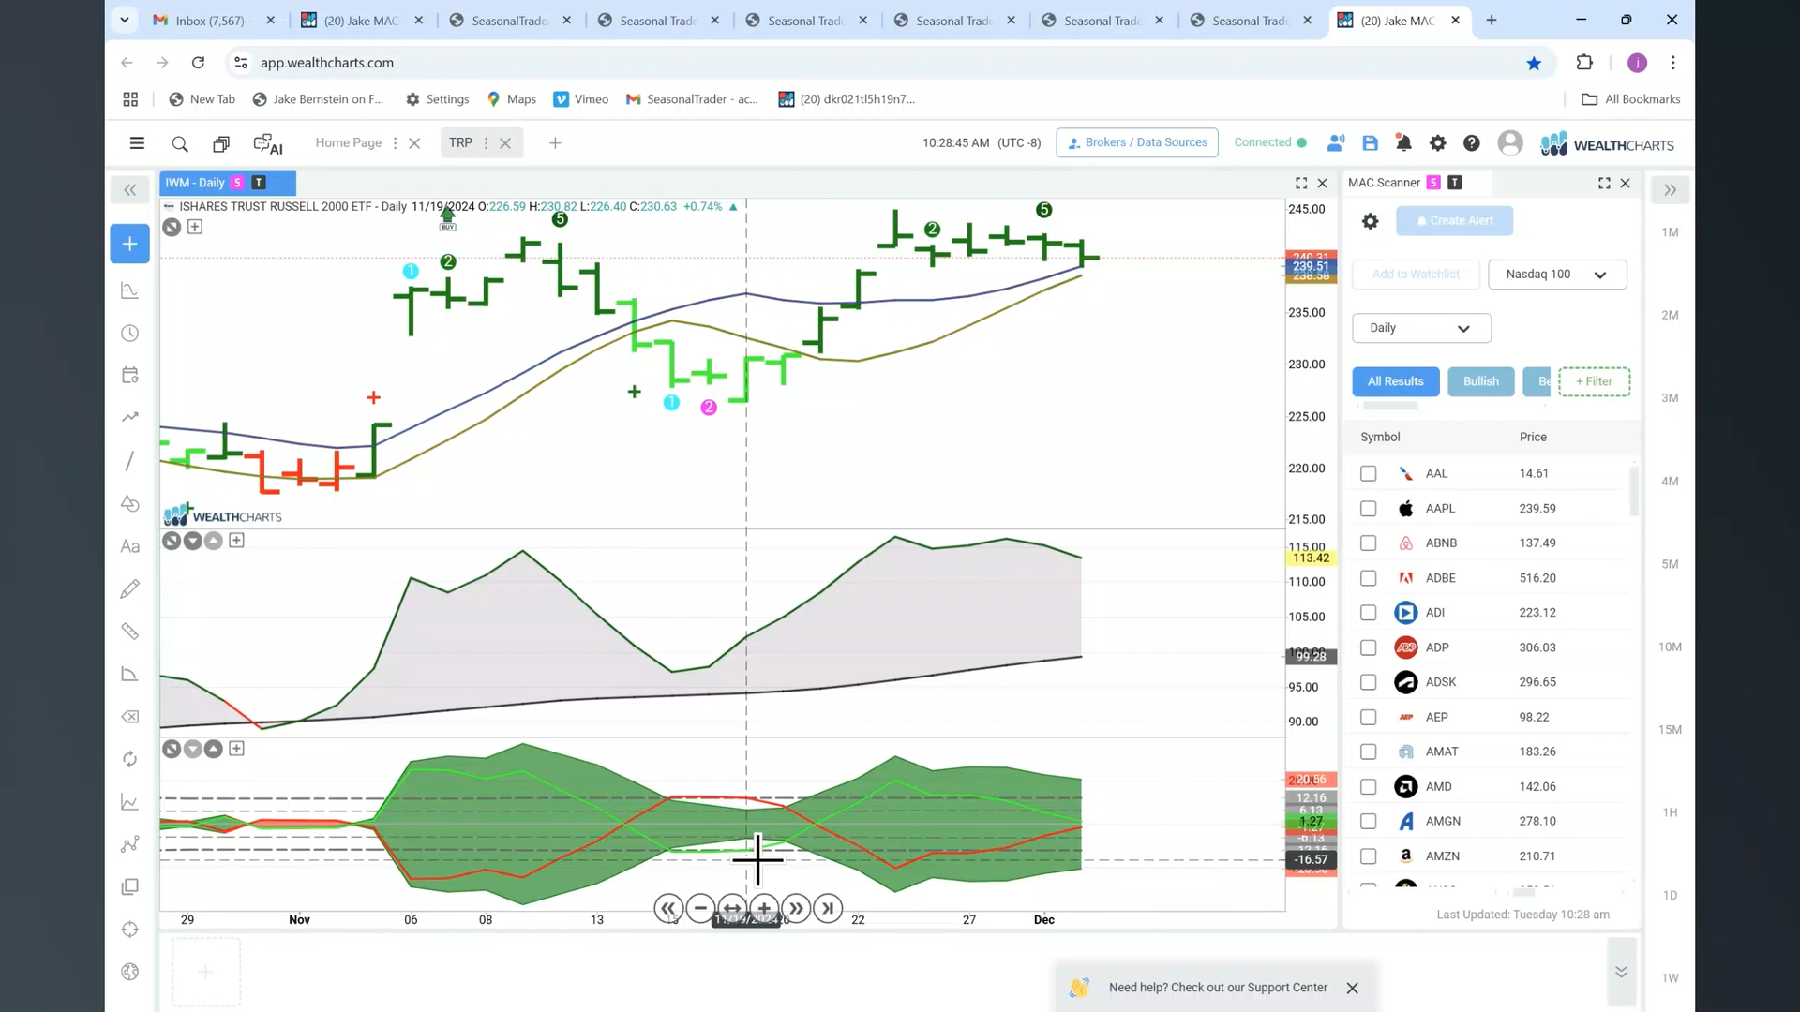1800x1012 pixels.
Task: Check the ADI symbol checkbox
Action: coord(1368,613)
